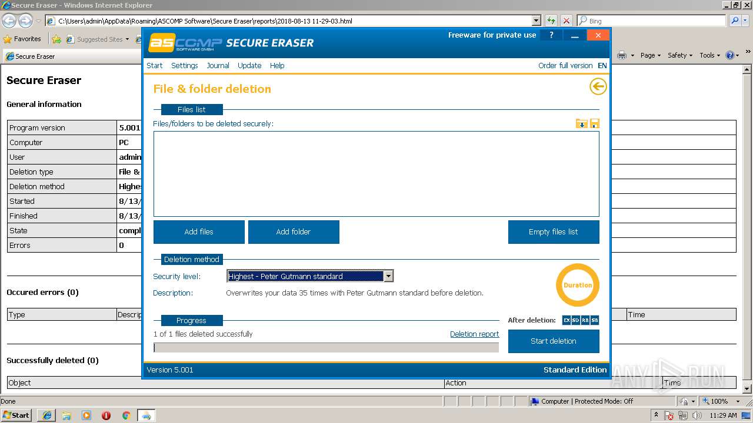Open the Update menu

[x=249, y=65]
